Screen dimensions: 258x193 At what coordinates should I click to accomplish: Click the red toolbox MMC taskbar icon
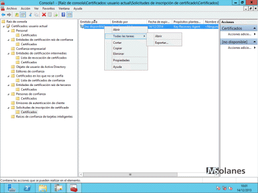[74, 188]
